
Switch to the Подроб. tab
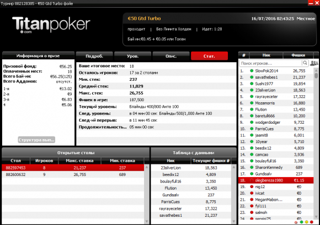[94, 56]
